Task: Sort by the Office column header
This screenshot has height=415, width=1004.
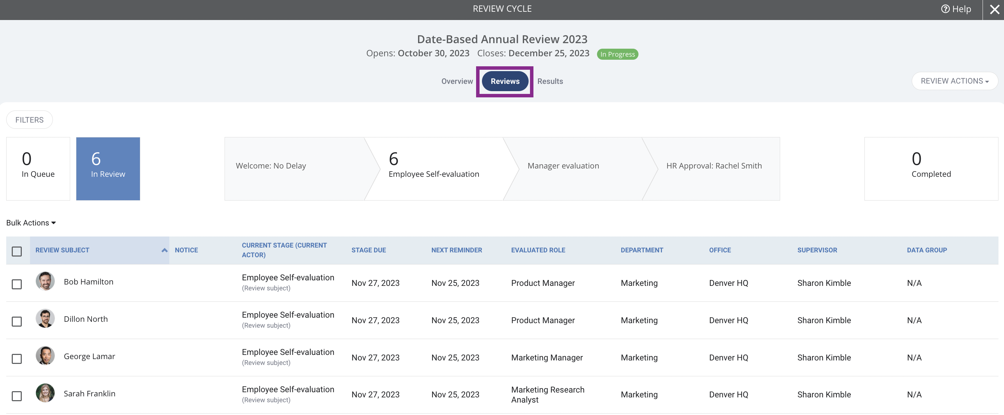Action: 719,250
